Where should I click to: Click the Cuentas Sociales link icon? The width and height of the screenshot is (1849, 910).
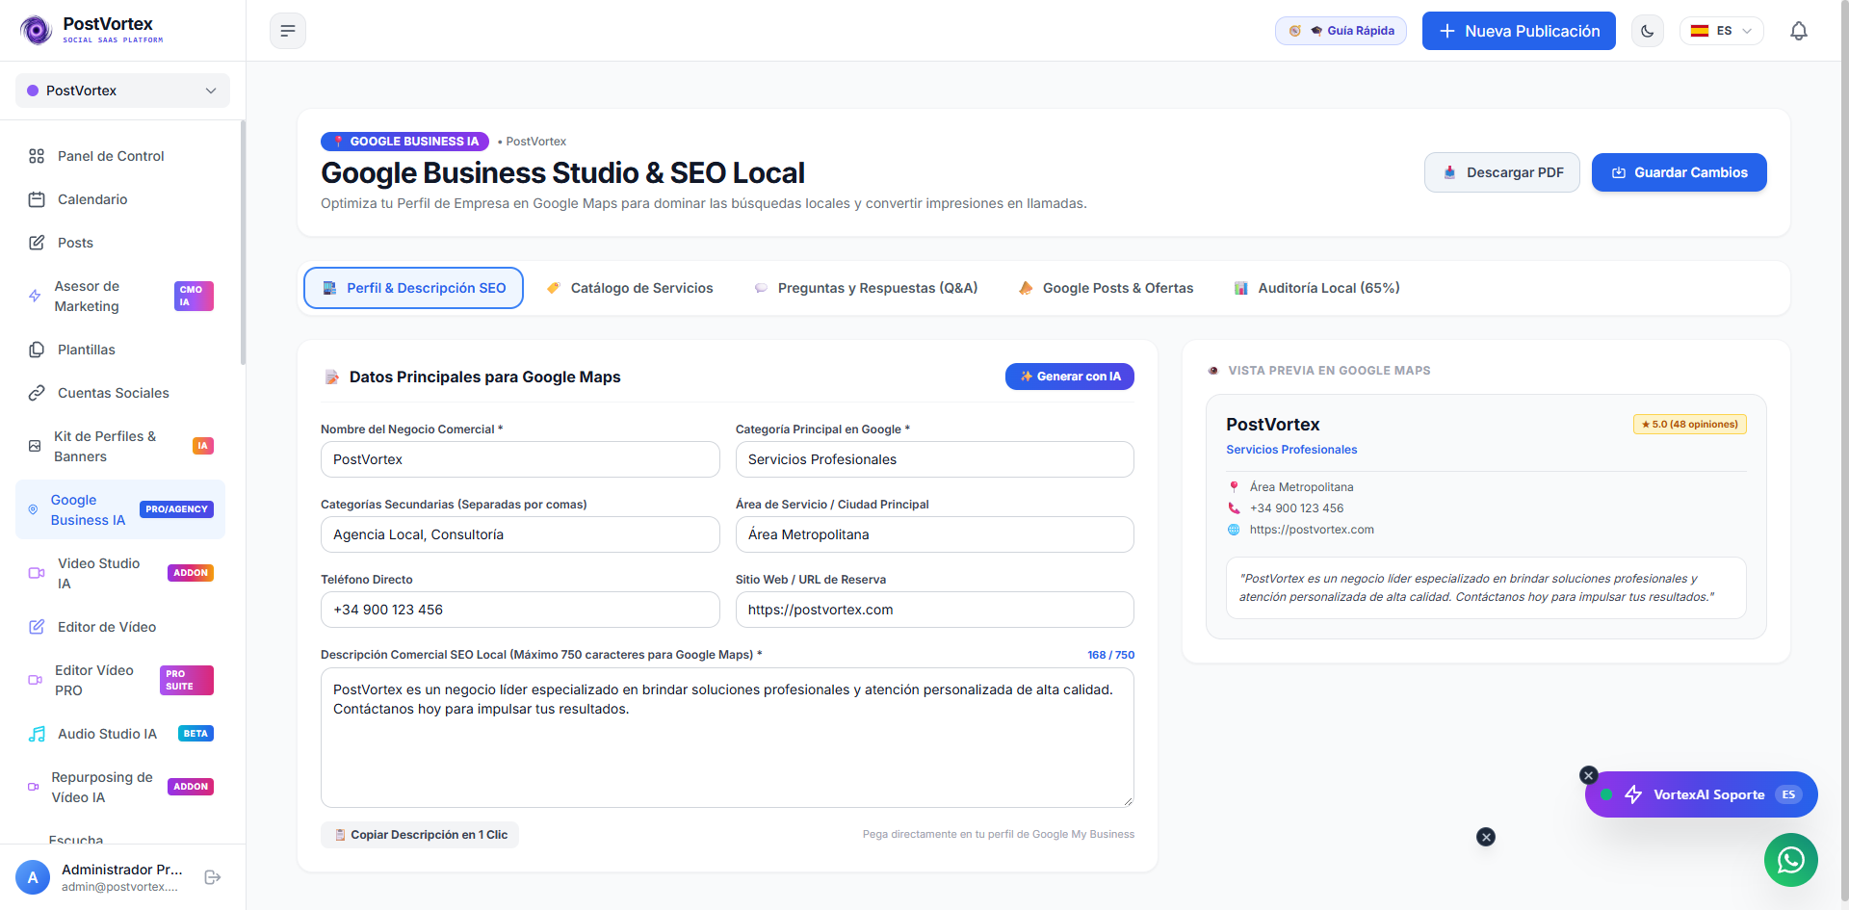pyautogui.click(x=37, y=393)
